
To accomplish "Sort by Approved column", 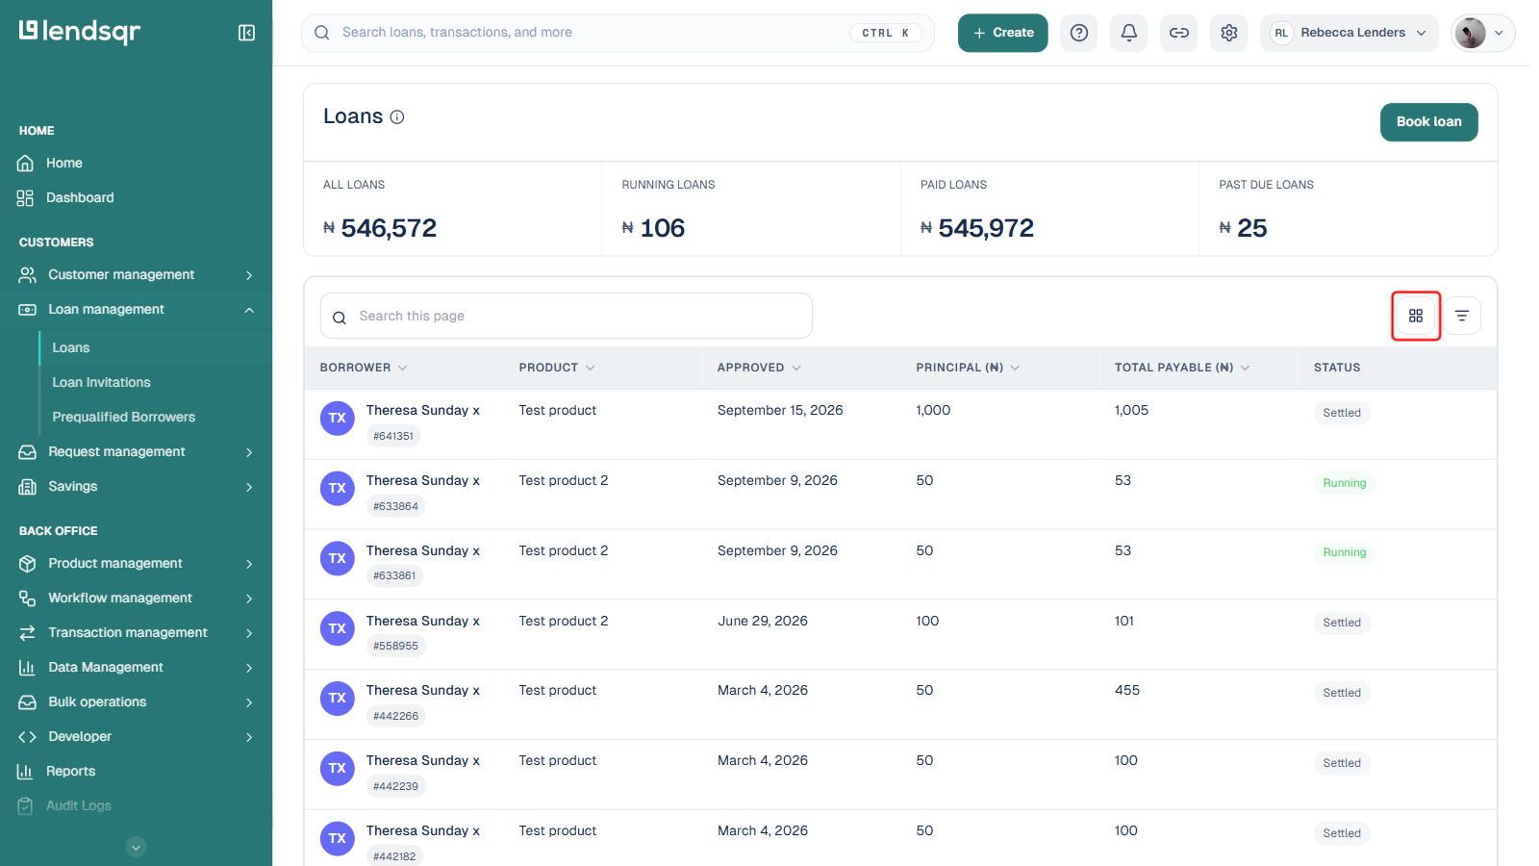I will point(759,368).
